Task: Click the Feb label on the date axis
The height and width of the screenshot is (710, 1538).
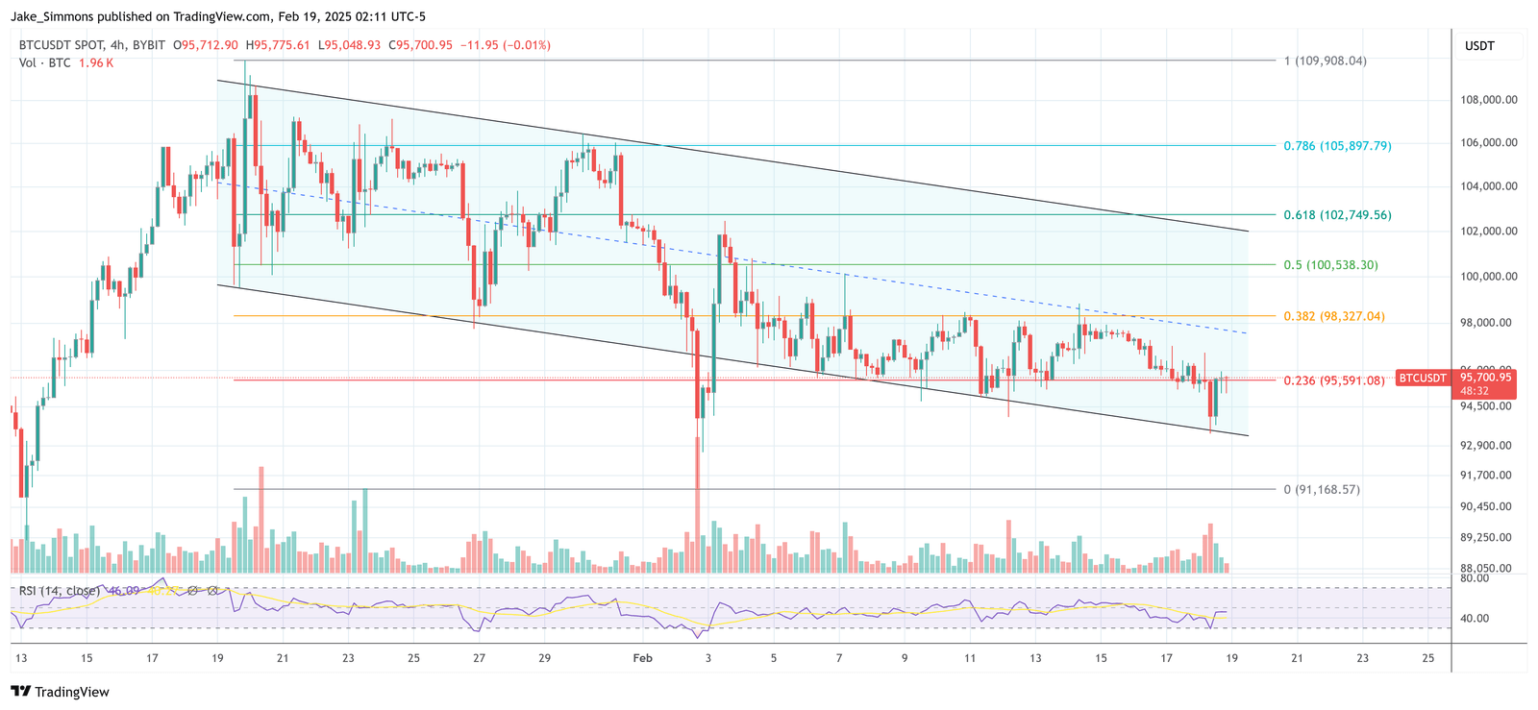Action: (x=642, y=658)
